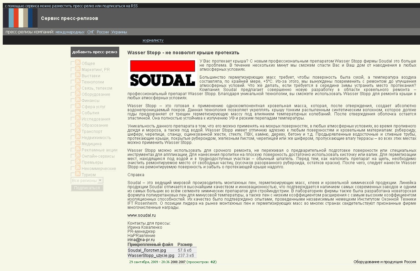Open RSS feed icon for Финансы
The width and height of the screenshot is (420, 271).
pos(78,100)
